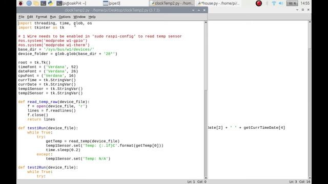Viewport: 328px width, 184px height.
Task: Click 'getTemp = read_temp(device_file)' line
Action: 83,141
